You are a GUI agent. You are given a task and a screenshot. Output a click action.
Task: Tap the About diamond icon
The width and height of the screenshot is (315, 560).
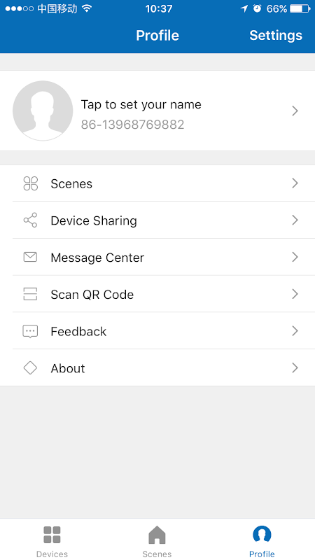pos(30,368)
